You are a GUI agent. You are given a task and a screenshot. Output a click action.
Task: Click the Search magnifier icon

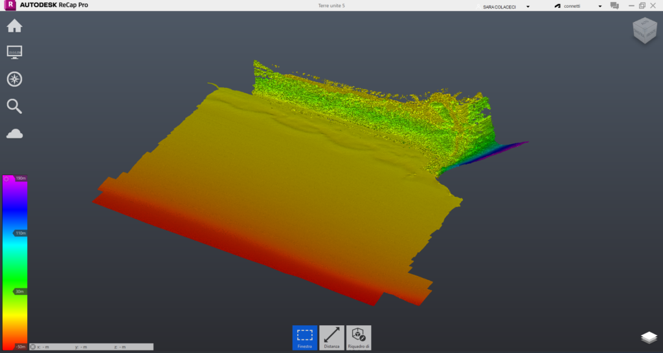(14, 106)
